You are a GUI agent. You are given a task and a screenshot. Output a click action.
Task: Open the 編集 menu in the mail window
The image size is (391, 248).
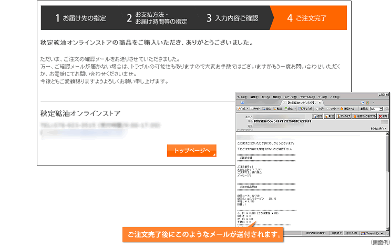254,97
